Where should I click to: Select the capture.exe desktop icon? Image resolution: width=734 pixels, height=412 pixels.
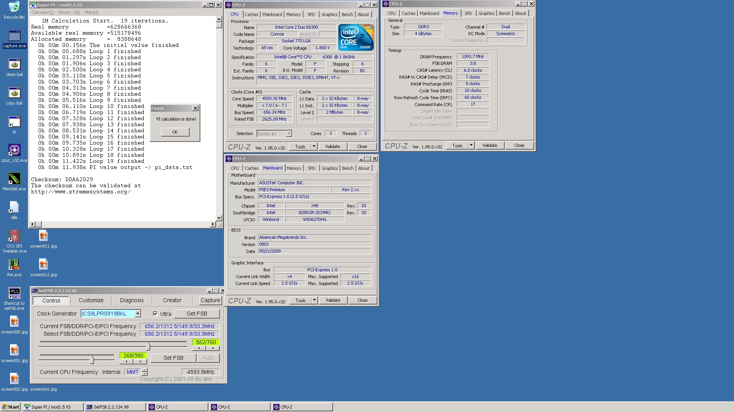click(14, 39)
